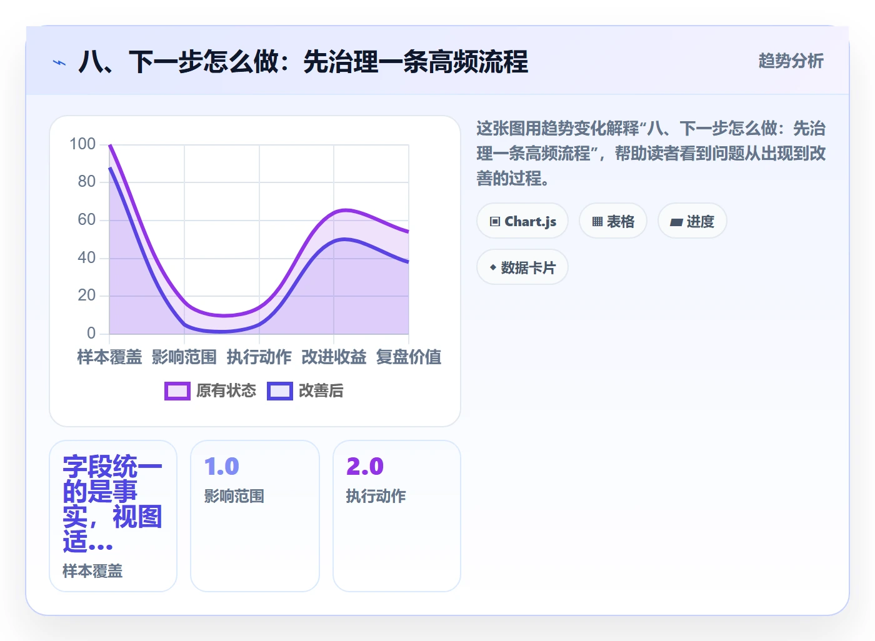Select the 数据卡片 tag
The image size is (875, 641).
point(522,267)
